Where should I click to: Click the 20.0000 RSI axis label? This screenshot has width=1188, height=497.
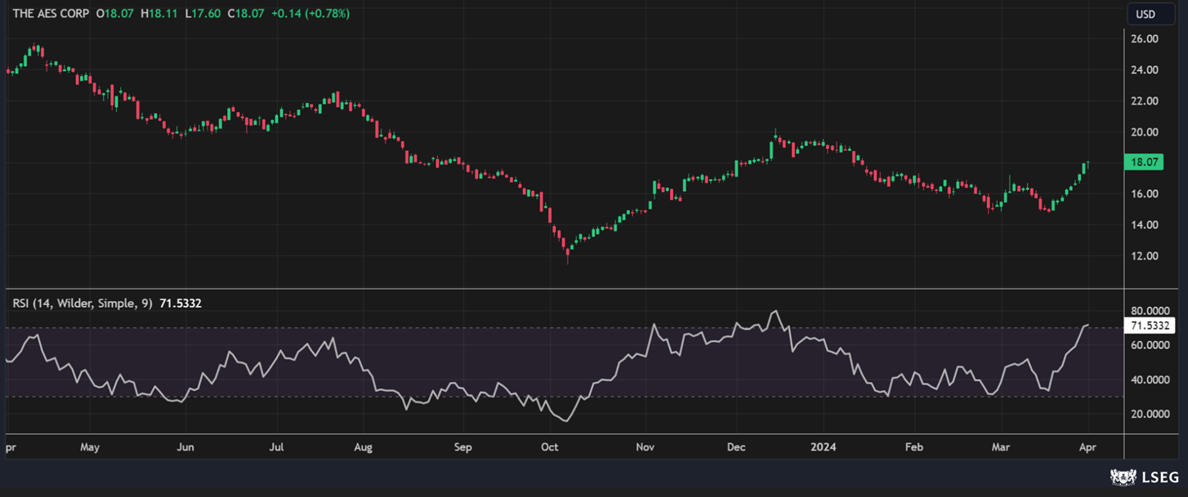coord(1149,414)
